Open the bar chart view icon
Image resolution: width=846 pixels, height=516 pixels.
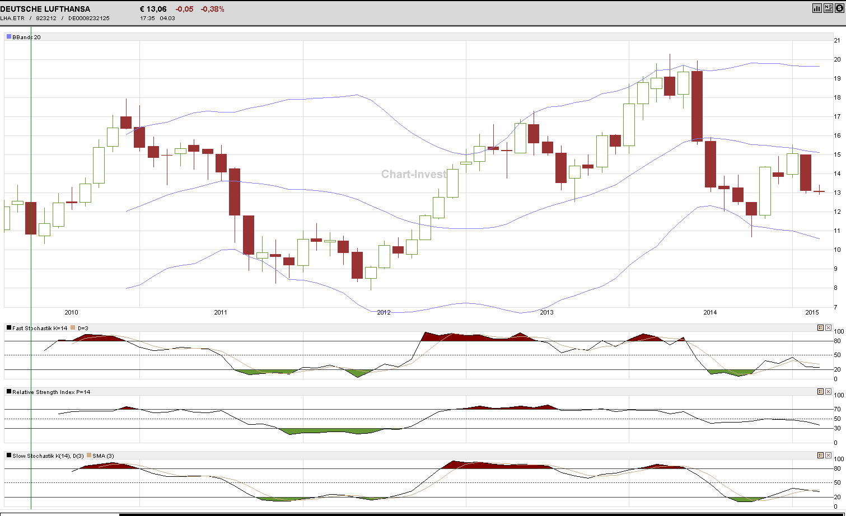click(x=817, y=8)
